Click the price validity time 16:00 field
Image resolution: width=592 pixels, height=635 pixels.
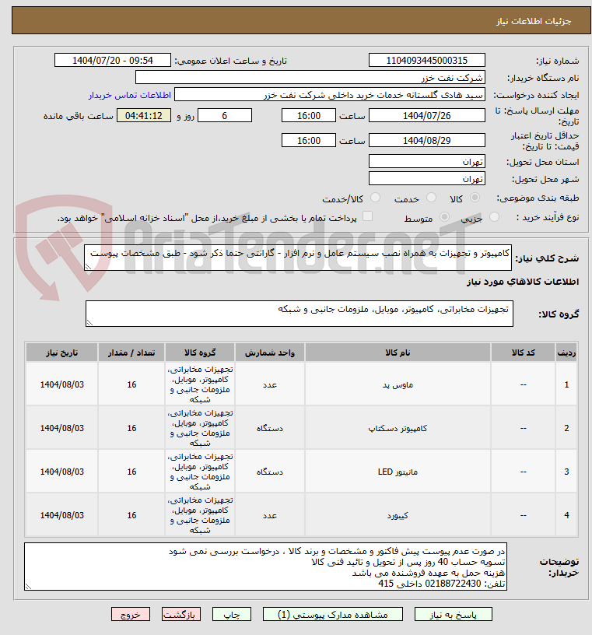click(x=309, y=141)
